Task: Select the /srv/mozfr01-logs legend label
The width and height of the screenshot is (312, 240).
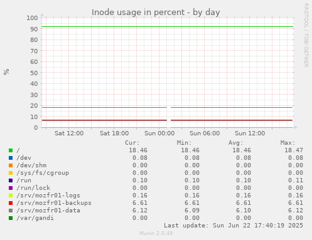Action: (x=48, y=196)
